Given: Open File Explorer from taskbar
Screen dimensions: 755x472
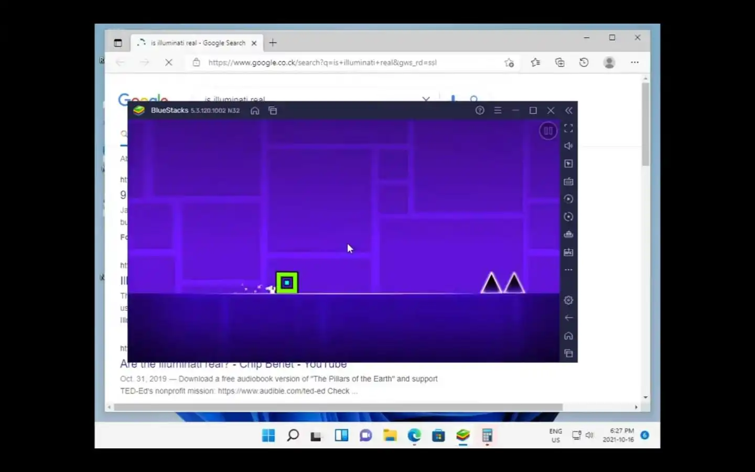Looking at the screenshot, I should pos(390,435).
